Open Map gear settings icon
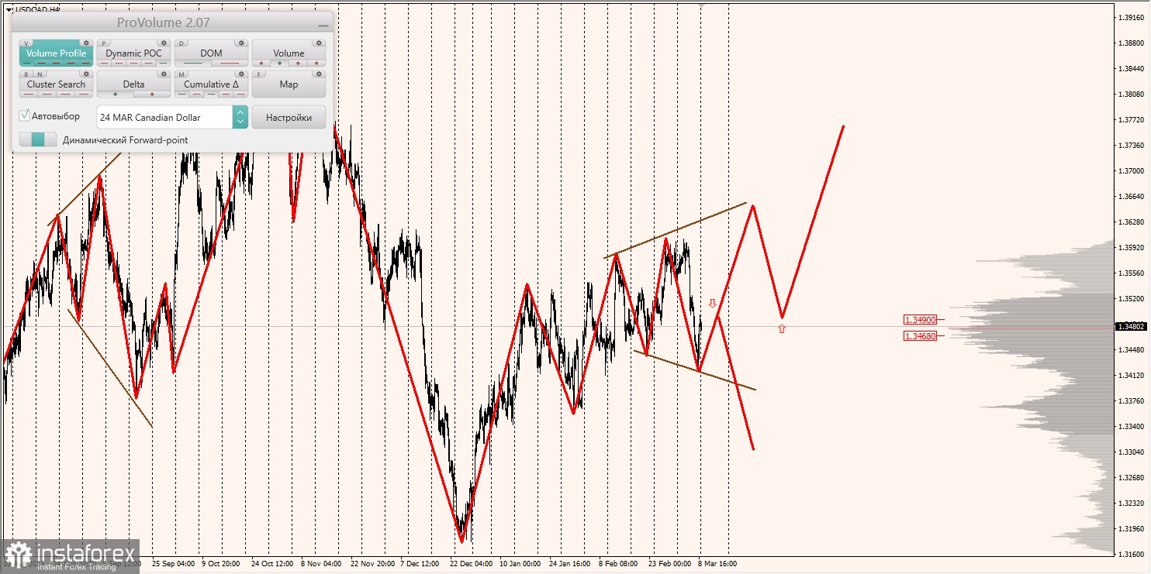 click(319, 74)
